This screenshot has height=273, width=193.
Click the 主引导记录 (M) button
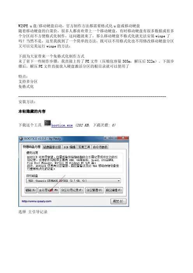48,190
